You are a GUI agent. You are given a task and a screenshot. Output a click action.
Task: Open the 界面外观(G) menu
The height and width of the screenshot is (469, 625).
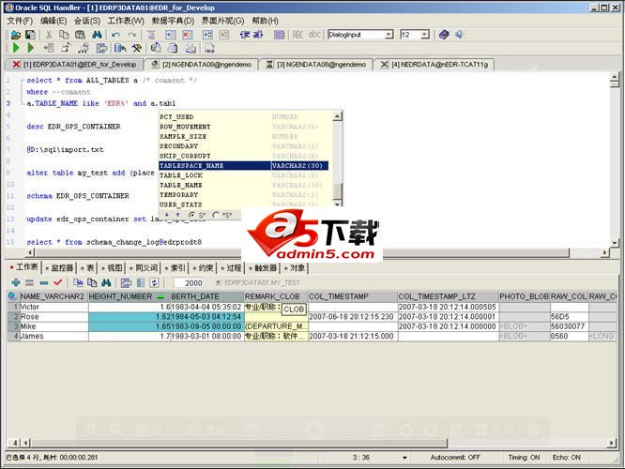(222, 21)
